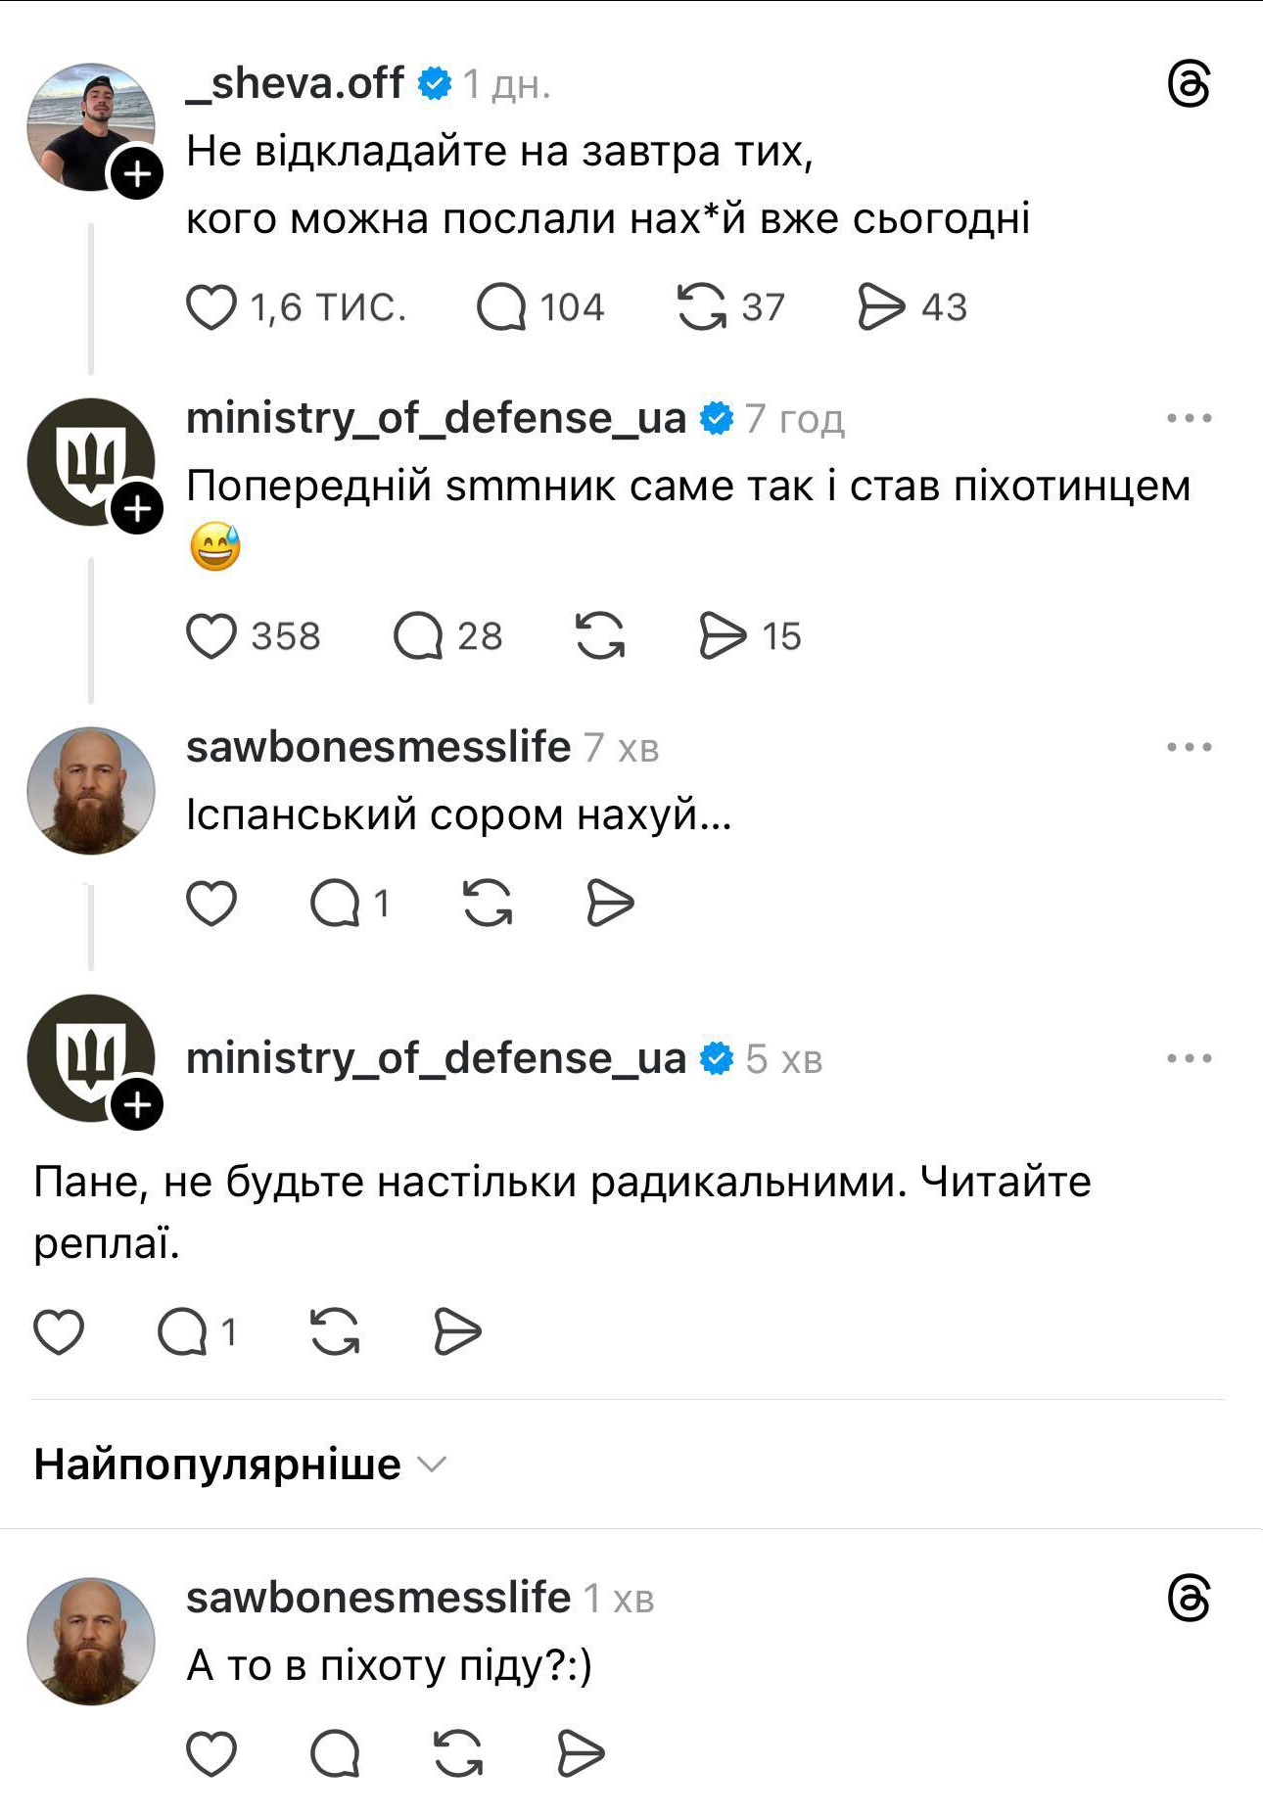This screenshot has height=1814, width=1263.
Task: Open _sheva.off profile username link
Action: point(295,84)
